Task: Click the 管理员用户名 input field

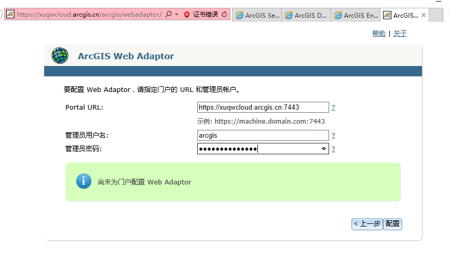Action: 263,135
